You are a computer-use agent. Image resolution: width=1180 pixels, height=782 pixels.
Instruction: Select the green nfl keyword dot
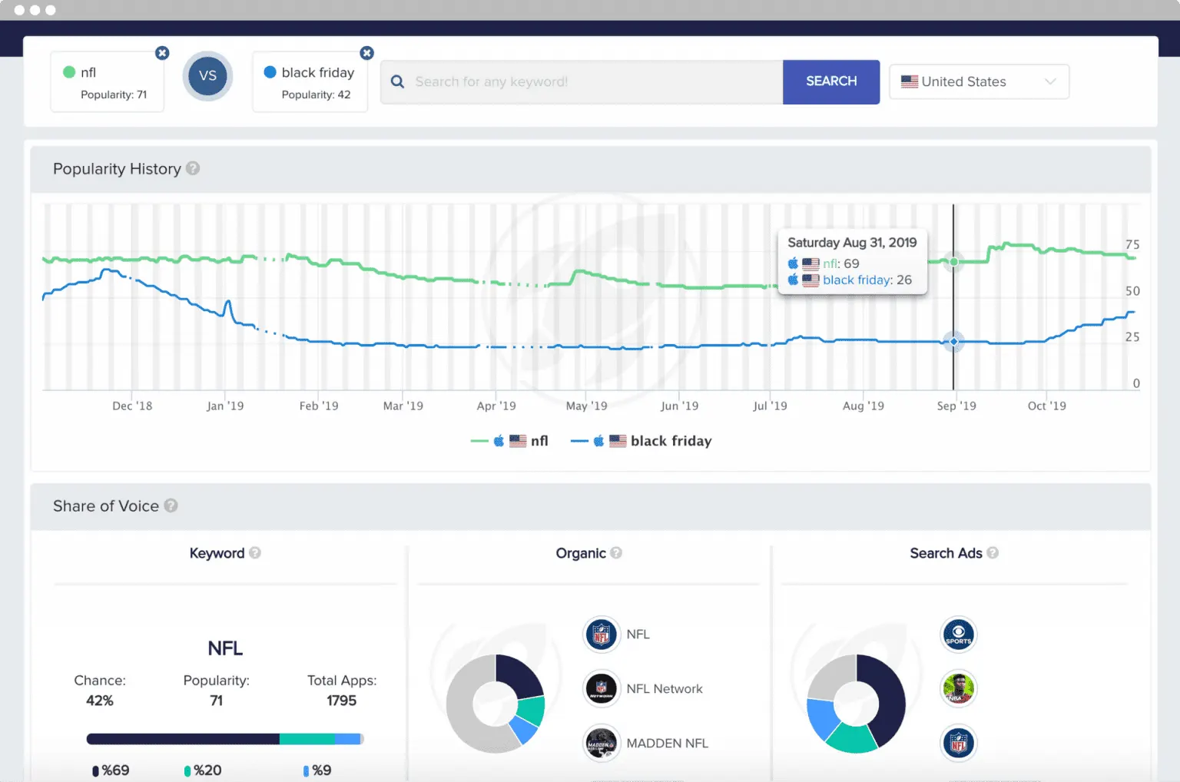point(69,72)
